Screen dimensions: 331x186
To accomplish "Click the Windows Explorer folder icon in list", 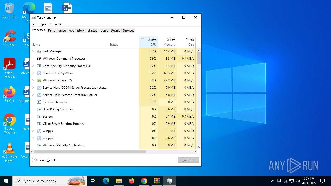I will coord(39,80).
